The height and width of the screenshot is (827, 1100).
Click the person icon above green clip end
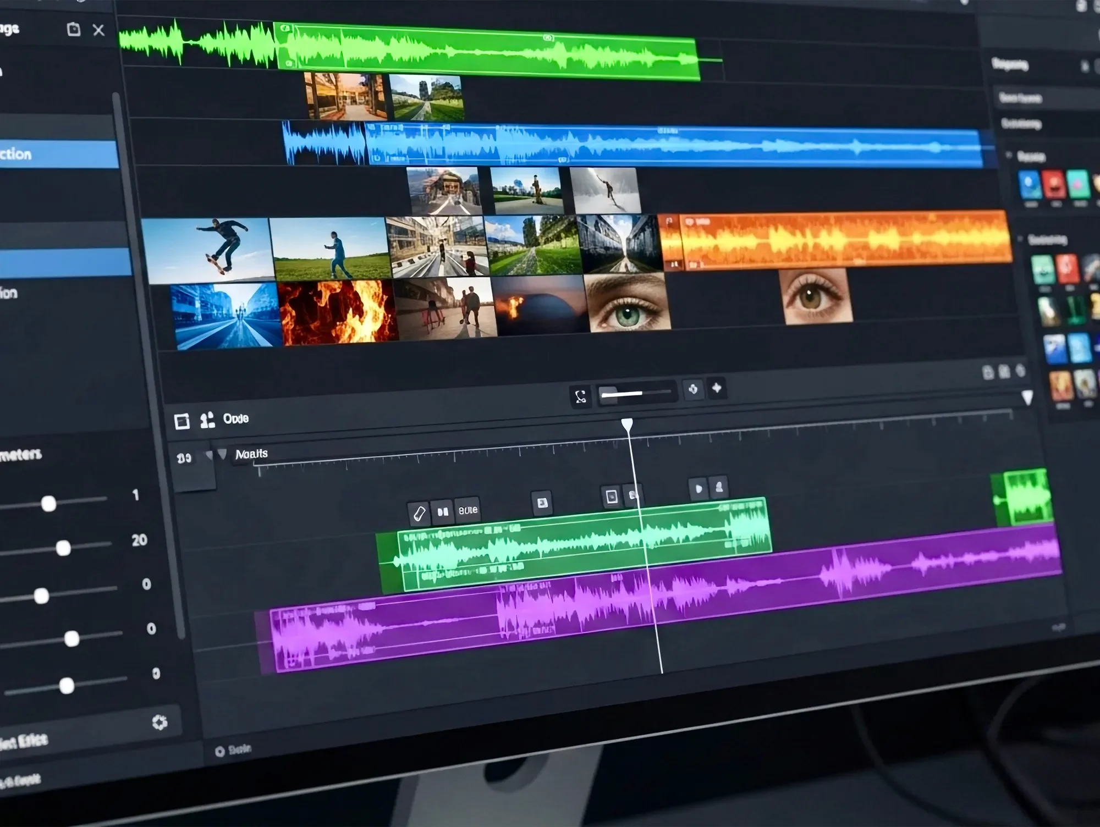pos(719,487)
